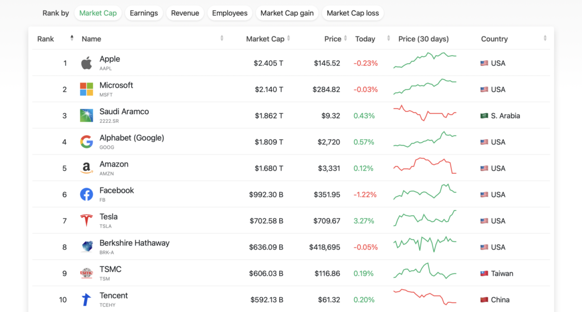Click the $1.862 T market cap value

point(269,116)
